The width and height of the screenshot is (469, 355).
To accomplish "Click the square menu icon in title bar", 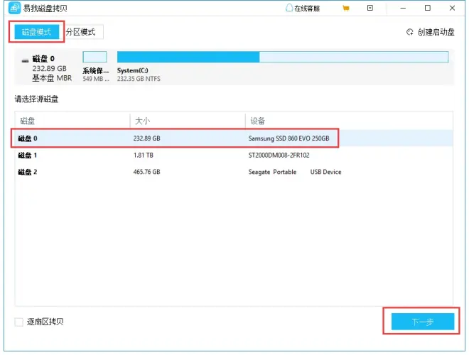I will click(370, 8).
